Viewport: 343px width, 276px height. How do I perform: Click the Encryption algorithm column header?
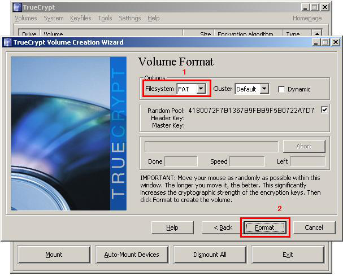(248, 33)
